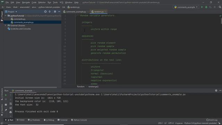This screenshot has height=125, width=222.
Task: Open the File menu
Action: point(7,2)
